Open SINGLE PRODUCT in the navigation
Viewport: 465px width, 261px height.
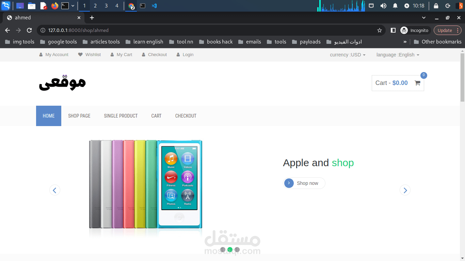121,116
